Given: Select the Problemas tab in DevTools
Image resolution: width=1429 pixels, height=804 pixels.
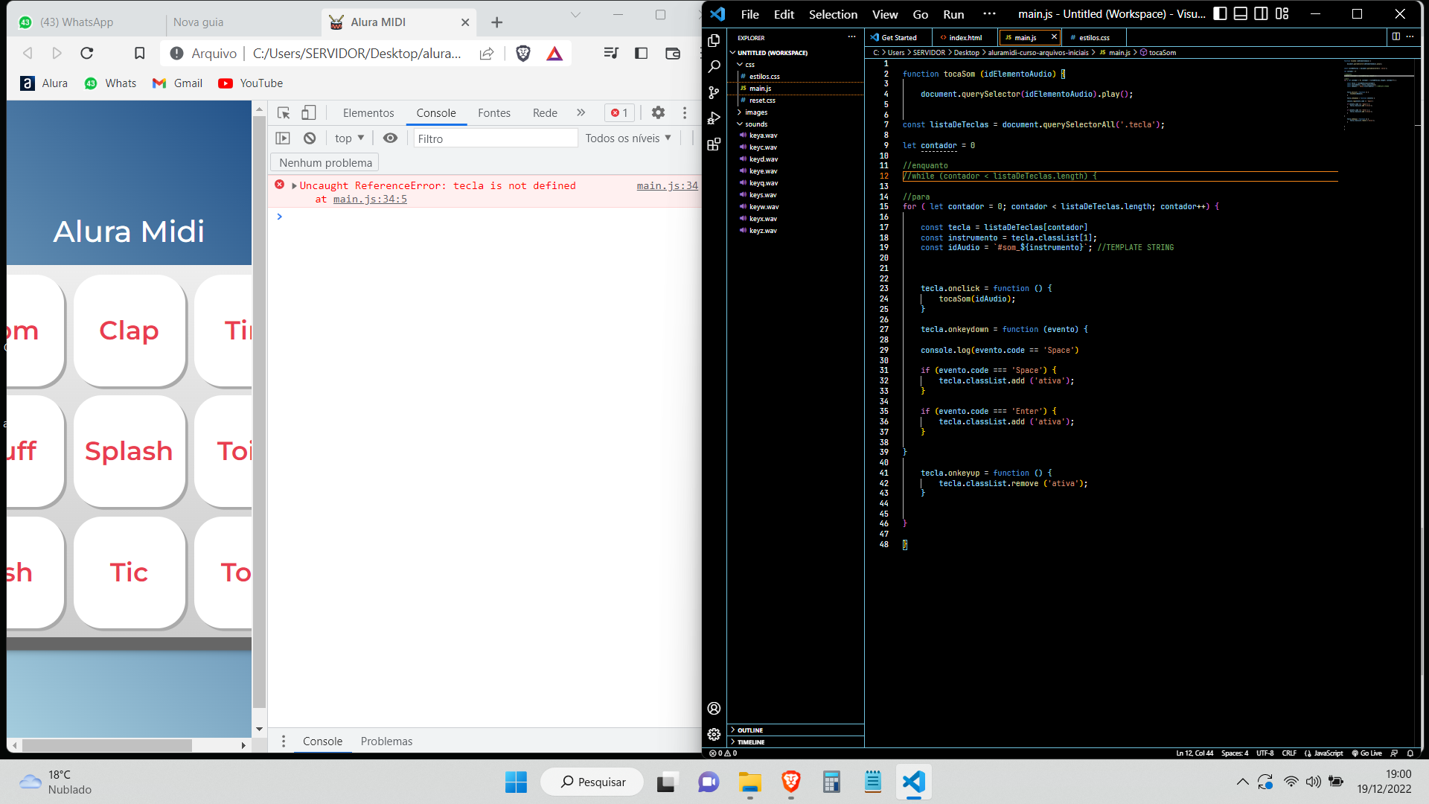Looking at the screenshot, I should click(386, 741).
